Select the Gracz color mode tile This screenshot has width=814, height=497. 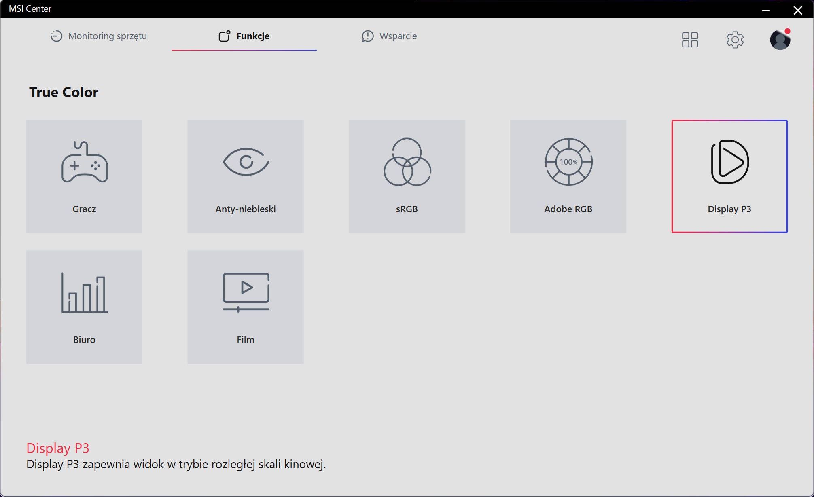pyautogui.click(x=84, y=176)
